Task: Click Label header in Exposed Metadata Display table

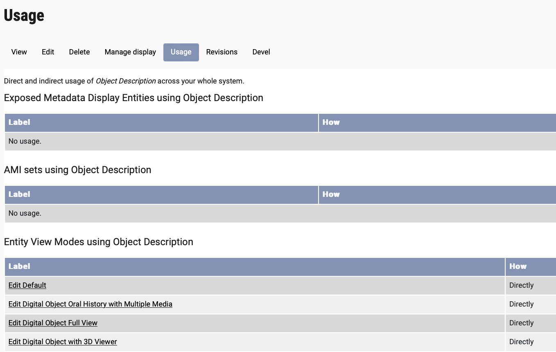Action: point(19,122)
